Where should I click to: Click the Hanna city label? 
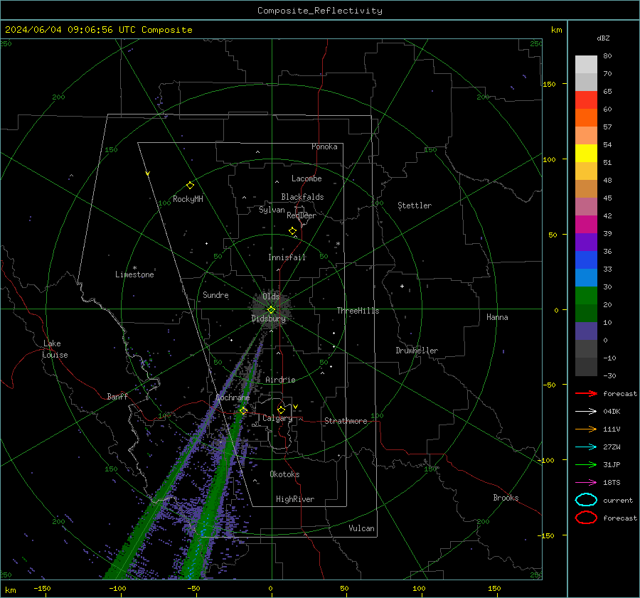(497, 317)
